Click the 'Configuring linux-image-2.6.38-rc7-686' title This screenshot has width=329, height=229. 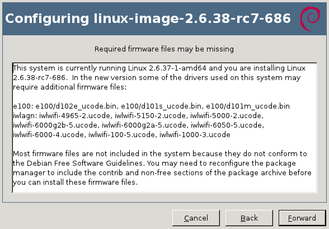tap(148, 18)
